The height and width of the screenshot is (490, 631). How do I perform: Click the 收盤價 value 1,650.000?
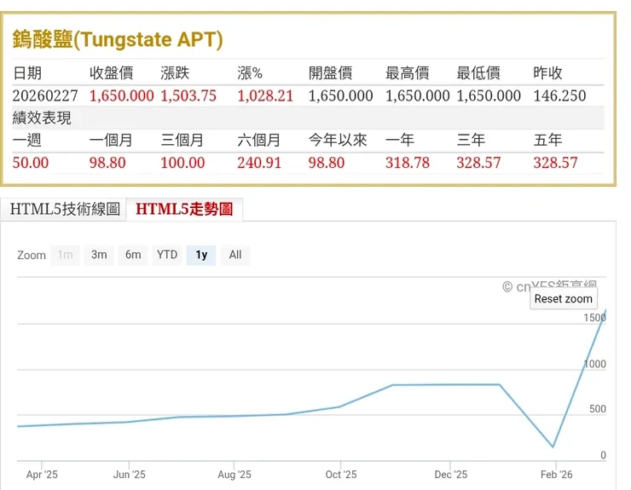121,95
